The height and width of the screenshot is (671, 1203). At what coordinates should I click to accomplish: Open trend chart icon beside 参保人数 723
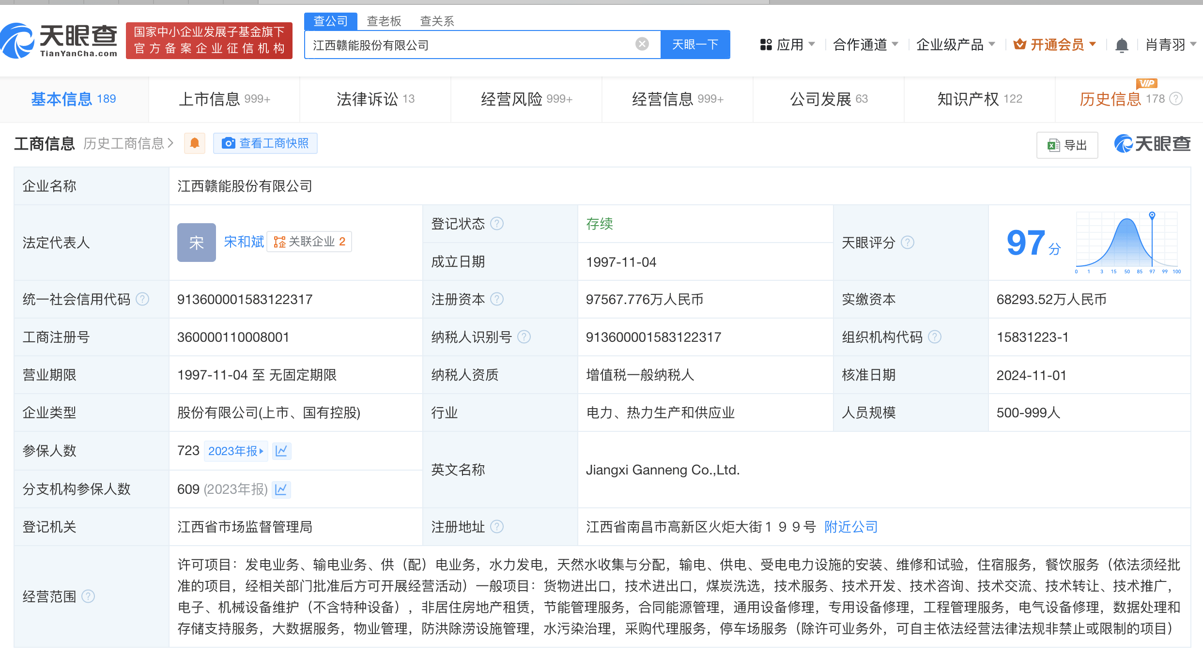click(x=281, y=451)
